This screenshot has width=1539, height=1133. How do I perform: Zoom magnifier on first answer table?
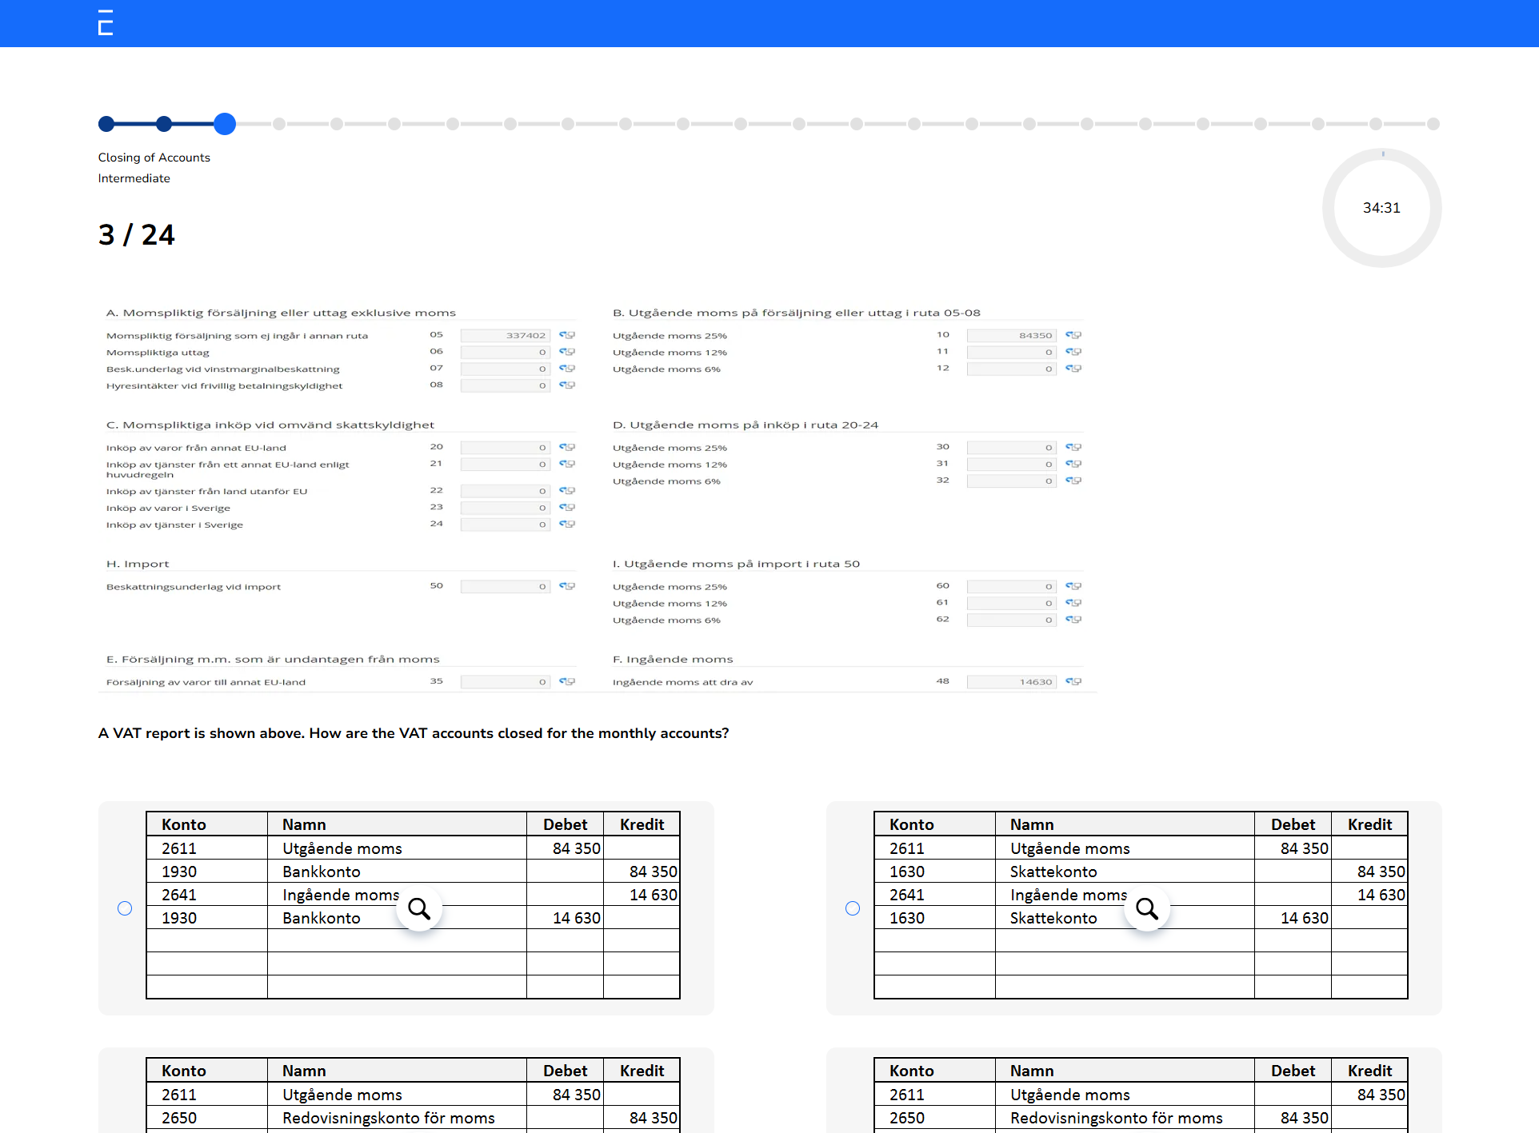pos(419,908)
